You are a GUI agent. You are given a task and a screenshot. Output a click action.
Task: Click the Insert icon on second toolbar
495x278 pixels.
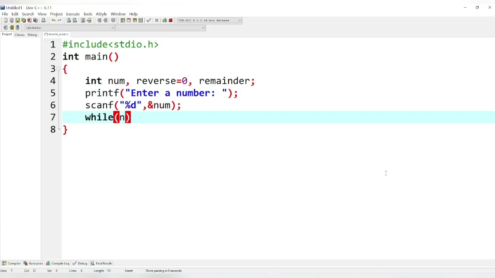[x=5, y=27]
